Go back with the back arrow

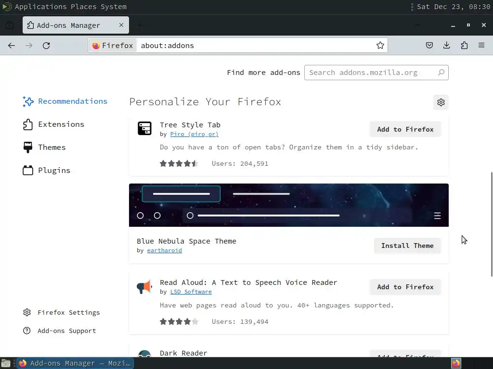pos(12,46)
